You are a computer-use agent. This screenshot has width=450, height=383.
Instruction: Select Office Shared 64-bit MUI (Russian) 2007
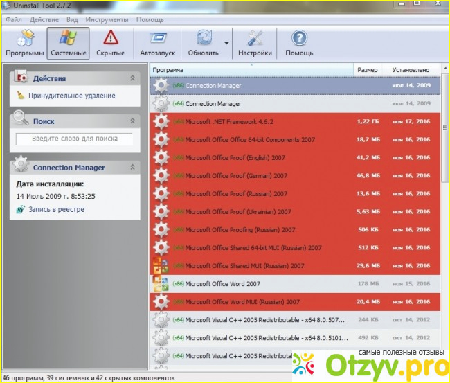[295, 248]
